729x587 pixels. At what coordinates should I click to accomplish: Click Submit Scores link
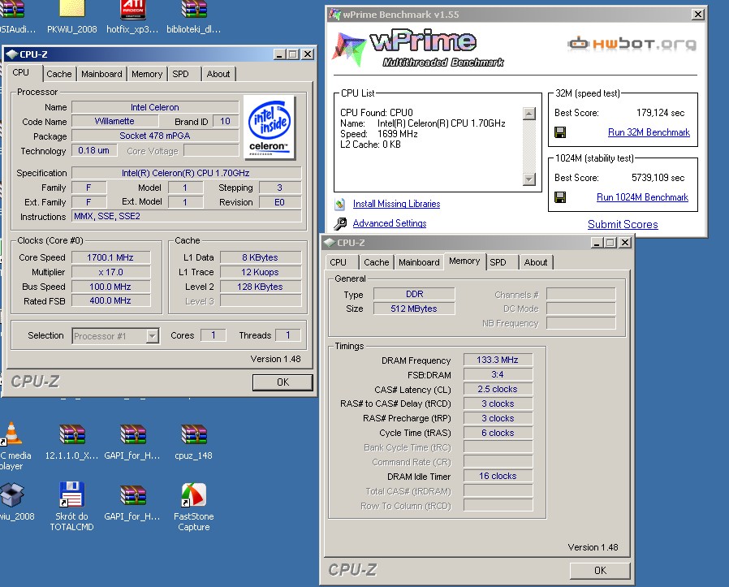point(623,224)
